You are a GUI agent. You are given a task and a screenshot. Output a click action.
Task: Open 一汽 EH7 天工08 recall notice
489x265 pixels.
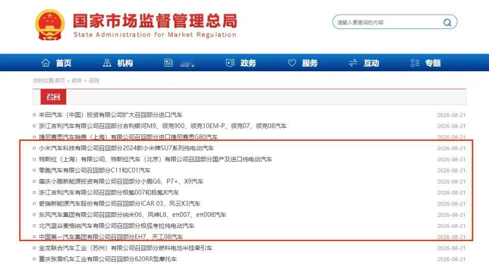[x=111, y=237]
